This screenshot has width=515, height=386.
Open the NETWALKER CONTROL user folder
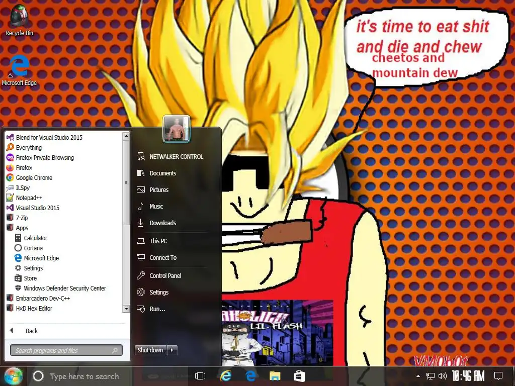pyautogui.click(x=170, y=157)
